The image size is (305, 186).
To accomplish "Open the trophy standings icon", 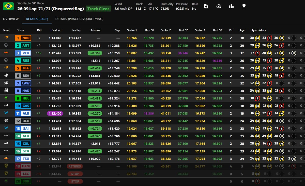I will pos(244,6).
